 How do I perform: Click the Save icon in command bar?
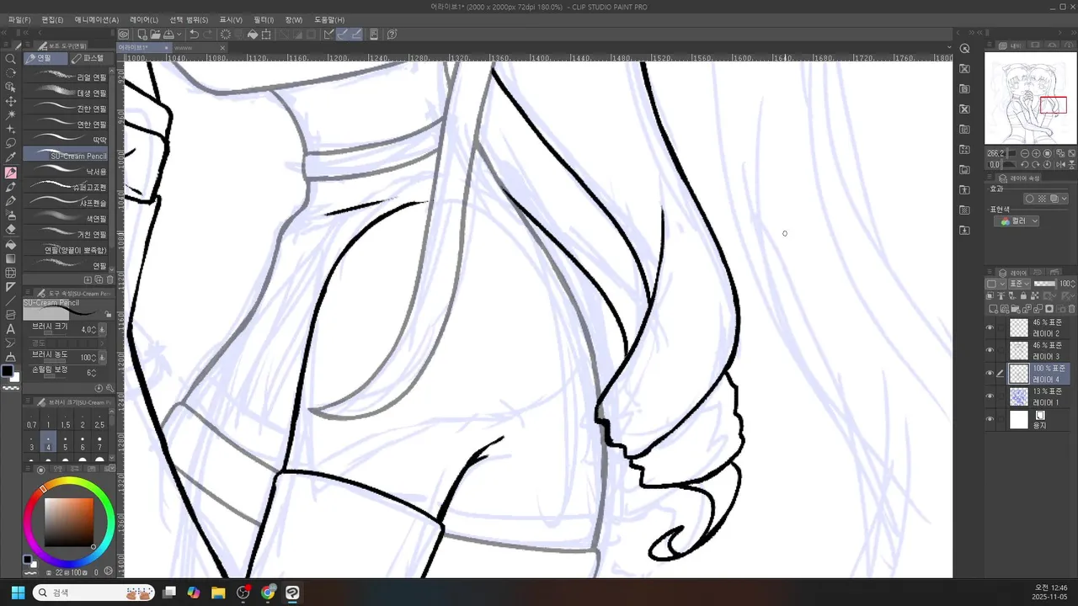pos(168,34)
